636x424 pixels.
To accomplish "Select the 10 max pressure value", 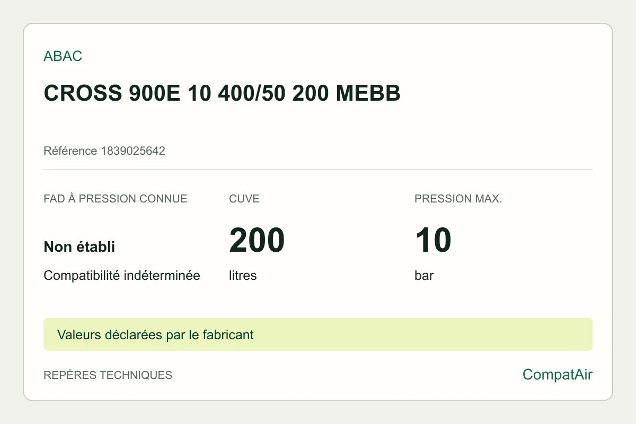I will click(x=433, y=240).
